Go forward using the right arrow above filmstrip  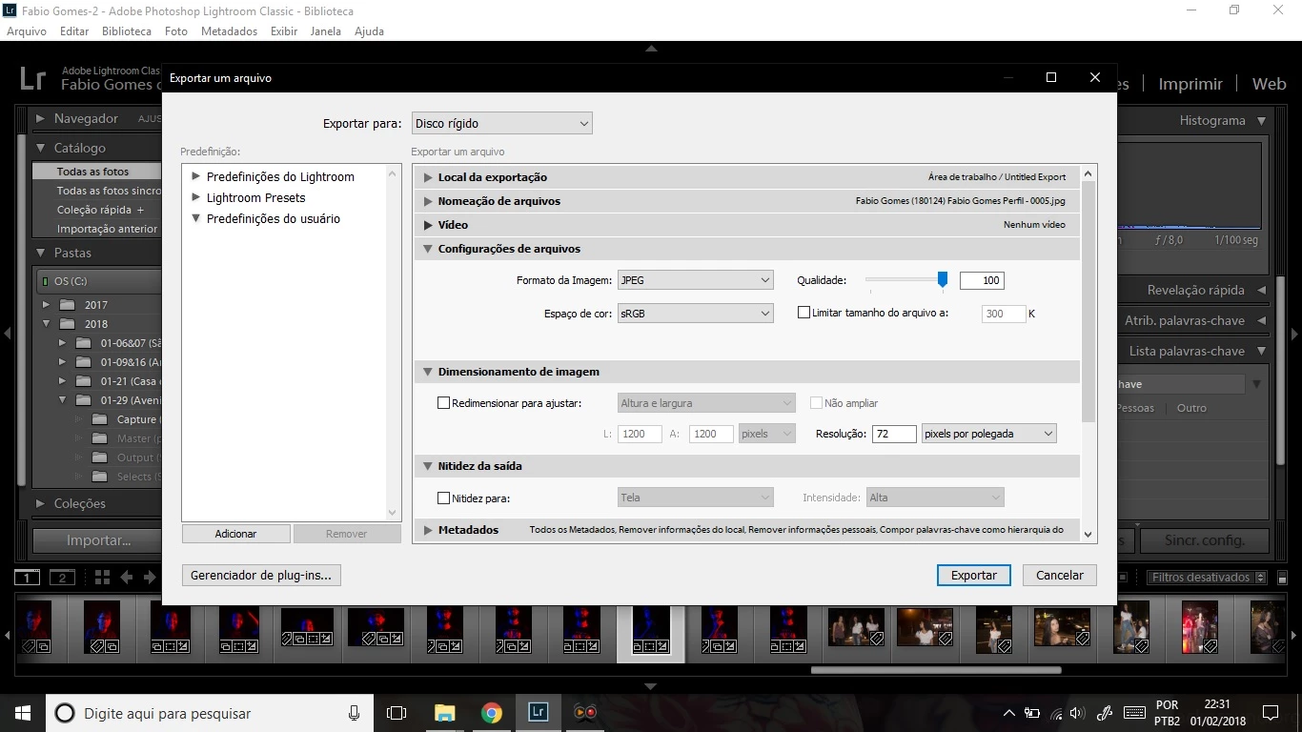pyautogui.click(x=150, y=578)
